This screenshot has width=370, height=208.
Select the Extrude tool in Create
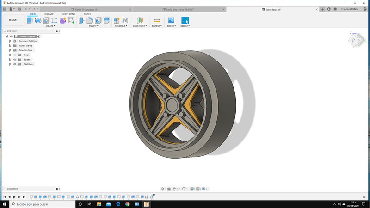click(30, 20)
